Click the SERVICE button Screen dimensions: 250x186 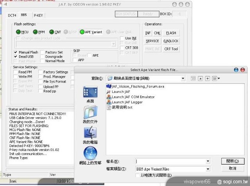click(x=152, y=41)
